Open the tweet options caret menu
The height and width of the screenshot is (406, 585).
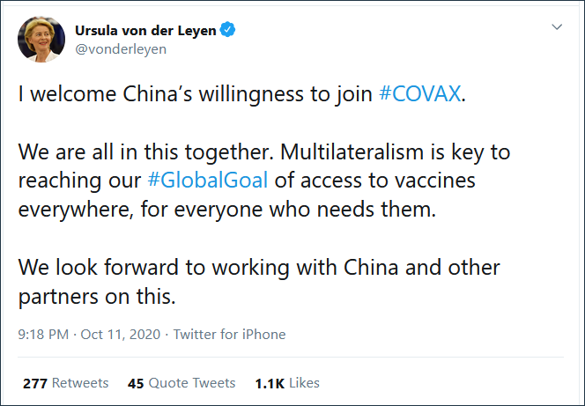pyautogui.click(x=556, y=27)
